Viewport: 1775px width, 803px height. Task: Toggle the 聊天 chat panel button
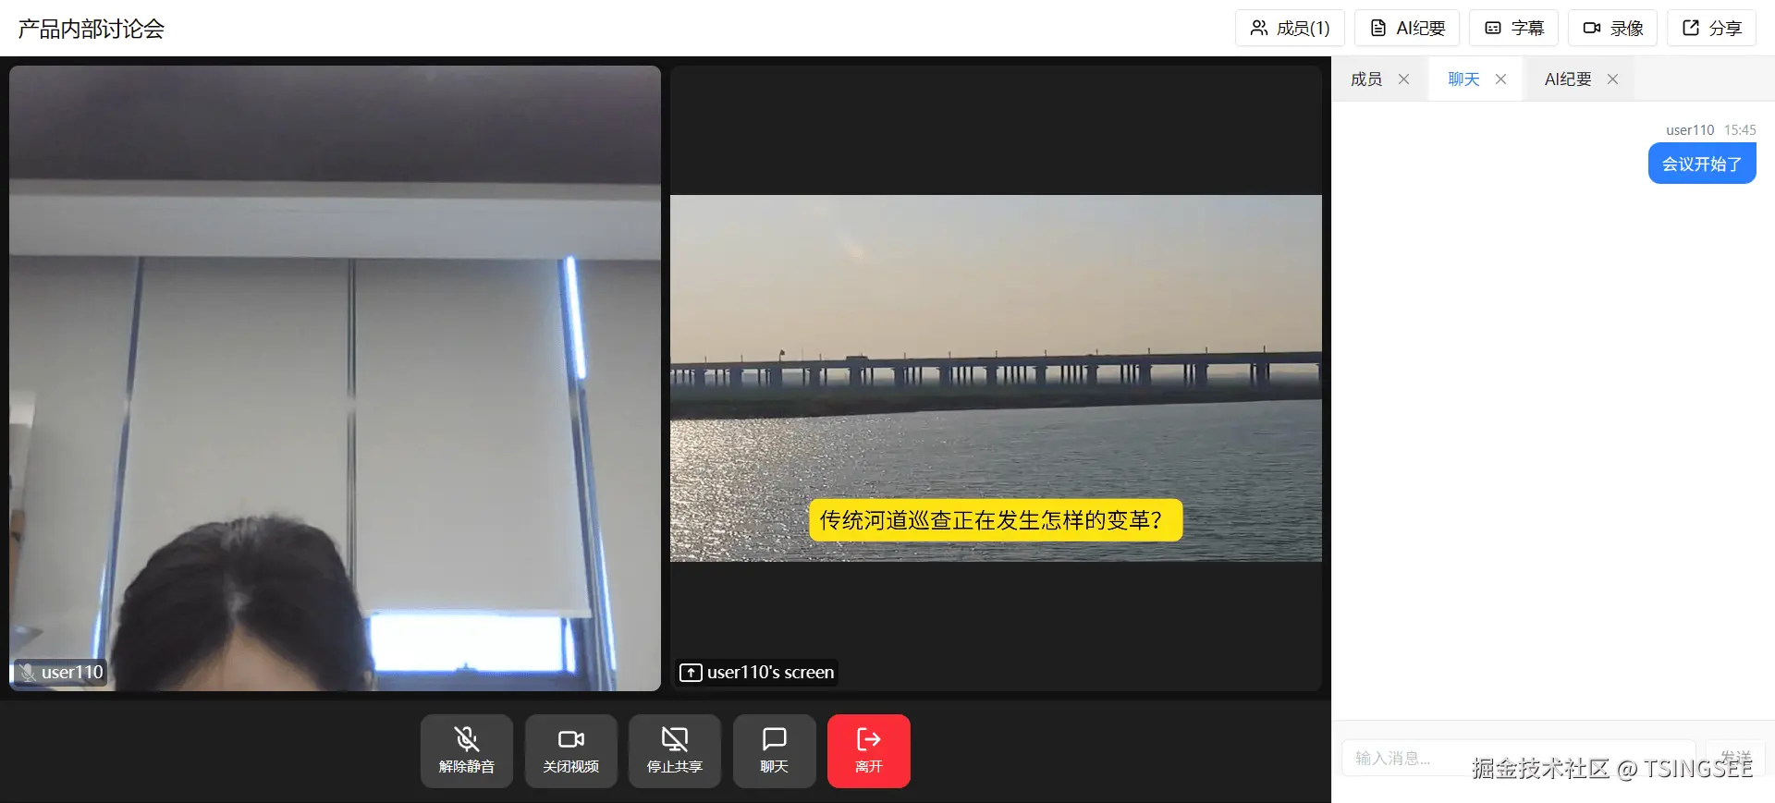[x=775, y=751]
